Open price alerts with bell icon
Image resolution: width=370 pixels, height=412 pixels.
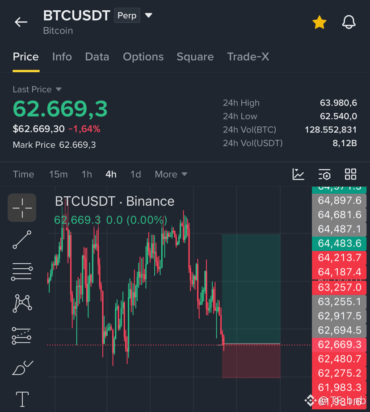point(349,22)
